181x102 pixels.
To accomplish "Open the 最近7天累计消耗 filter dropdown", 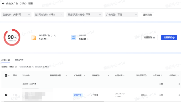I will [x=84, y=15].
